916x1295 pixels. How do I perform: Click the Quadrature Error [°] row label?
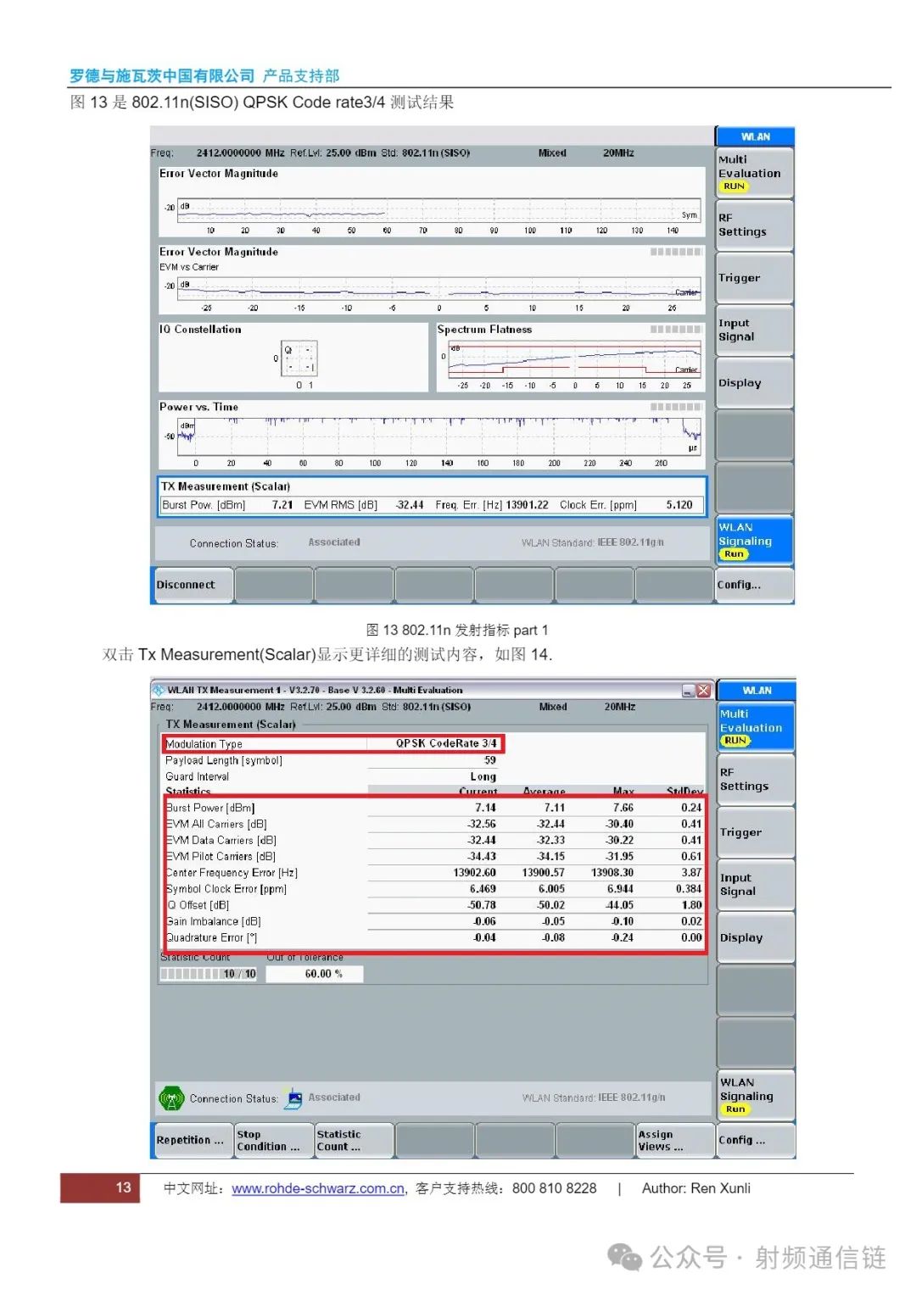[x=211, y=937]
